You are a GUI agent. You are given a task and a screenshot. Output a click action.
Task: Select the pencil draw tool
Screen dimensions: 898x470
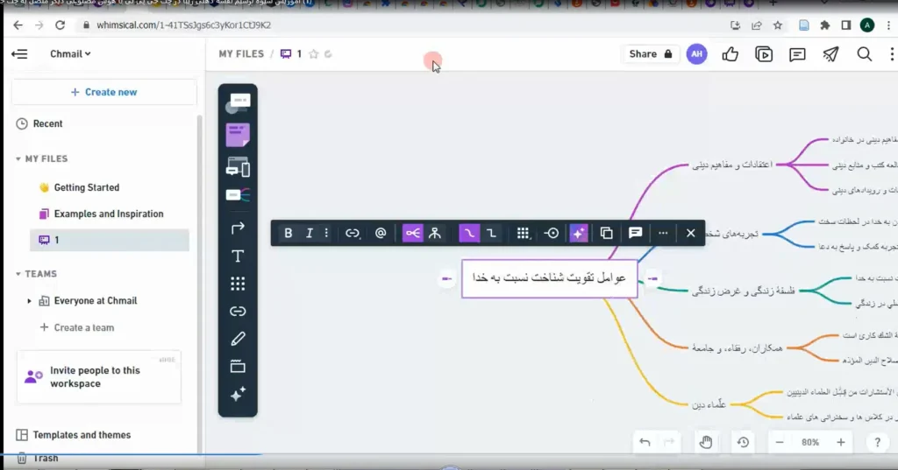click(238, 339)
